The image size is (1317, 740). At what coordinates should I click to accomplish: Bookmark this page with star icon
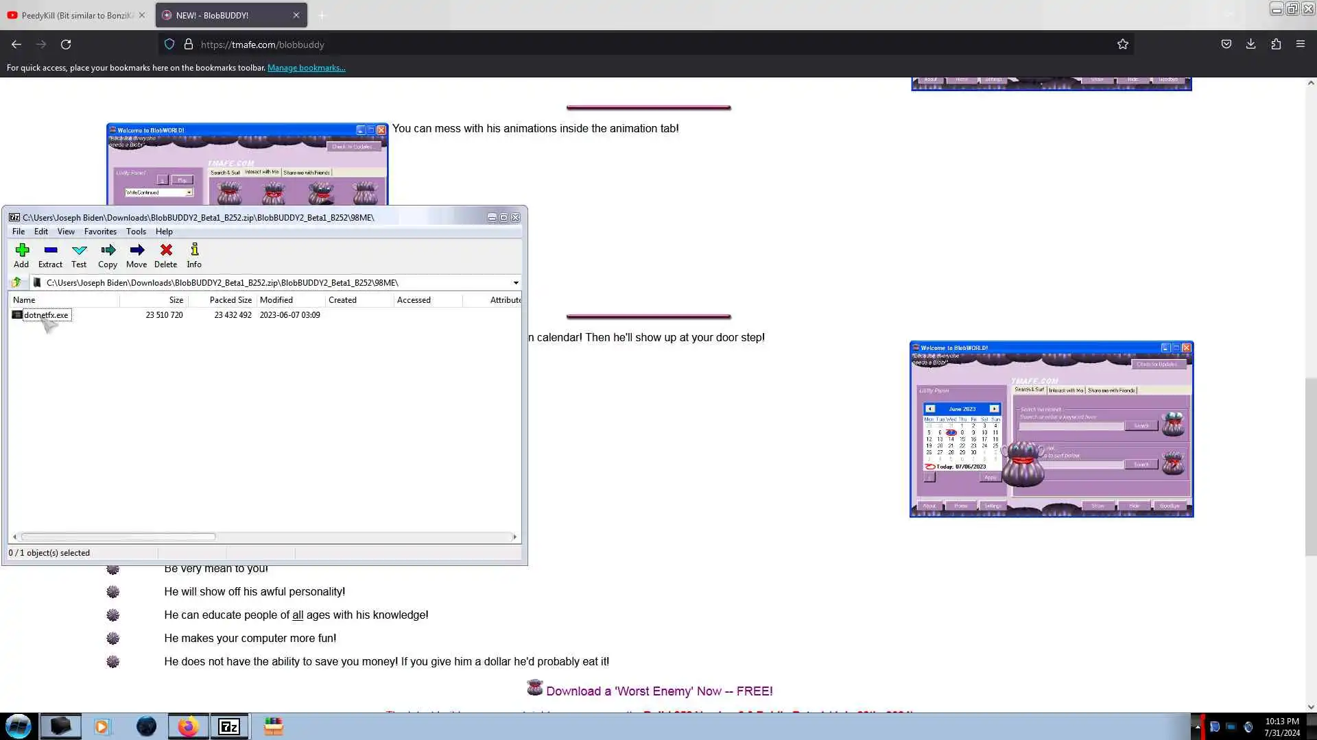click(1122, 45)
